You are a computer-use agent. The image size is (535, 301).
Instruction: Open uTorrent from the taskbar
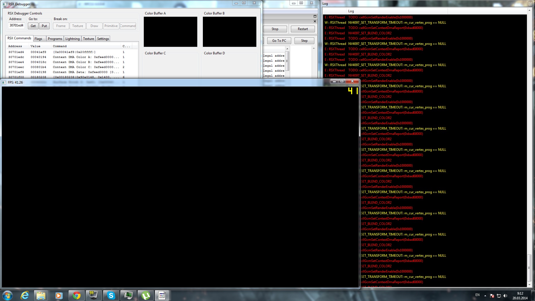pyautogui.click(x=145, y=295)
